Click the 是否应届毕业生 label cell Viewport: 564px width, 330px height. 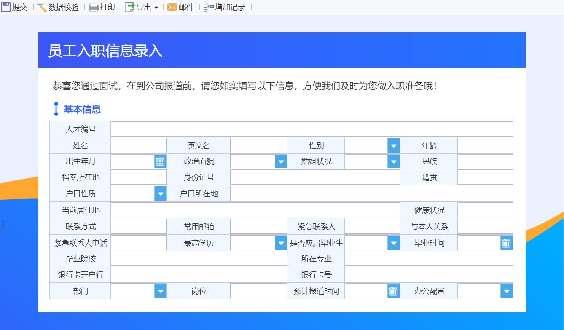pyautogui.click(x=316, y=243)
